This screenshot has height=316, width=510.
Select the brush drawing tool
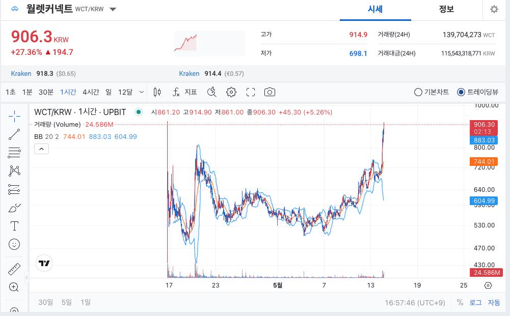click(x=14, y=208)
